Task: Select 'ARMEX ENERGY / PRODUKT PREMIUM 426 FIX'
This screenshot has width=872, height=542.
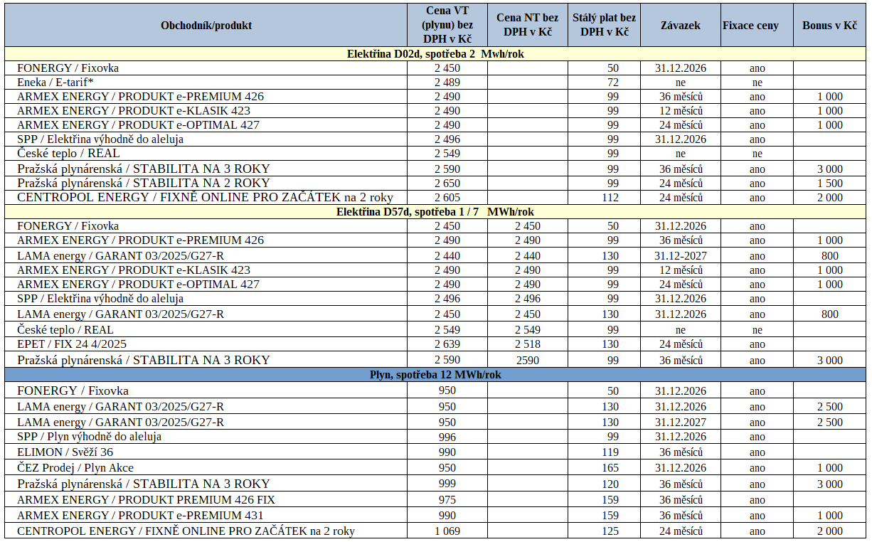Action: [146, 500]
